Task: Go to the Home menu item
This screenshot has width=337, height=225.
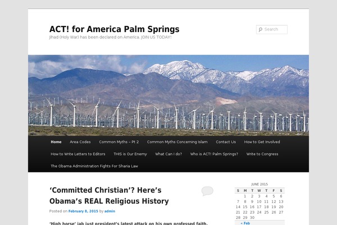Action: (56, 142)
